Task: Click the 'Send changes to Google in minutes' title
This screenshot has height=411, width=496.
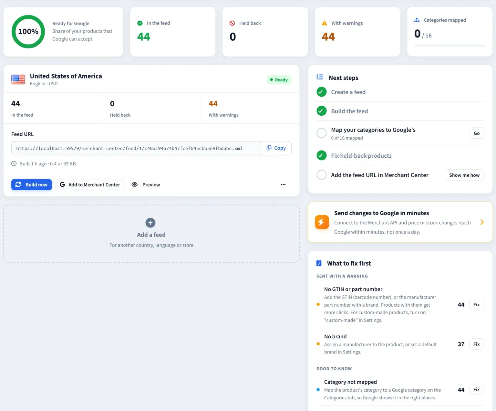Action: (x=381, y=213)
